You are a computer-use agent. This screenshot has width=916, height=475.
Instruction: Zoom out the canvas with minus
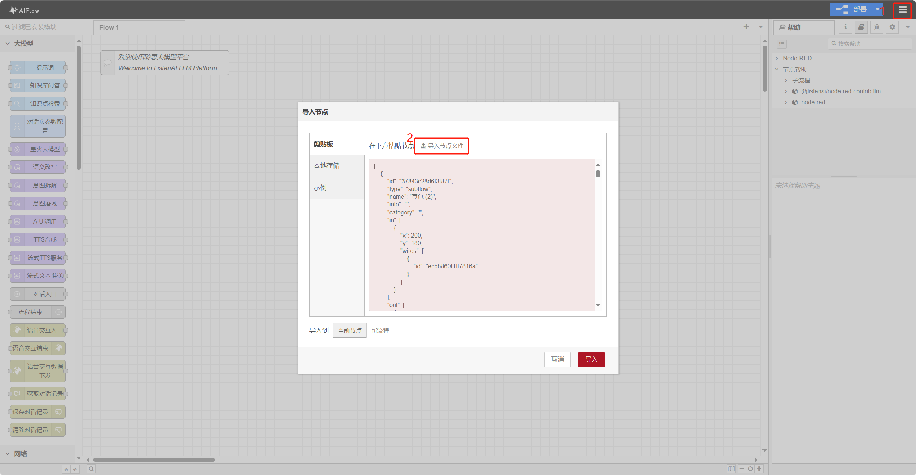[742, 469]
